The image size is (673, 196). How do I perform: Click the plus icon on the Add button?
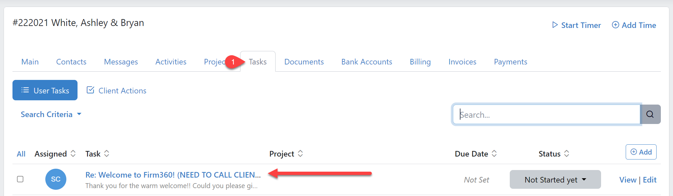634,152
